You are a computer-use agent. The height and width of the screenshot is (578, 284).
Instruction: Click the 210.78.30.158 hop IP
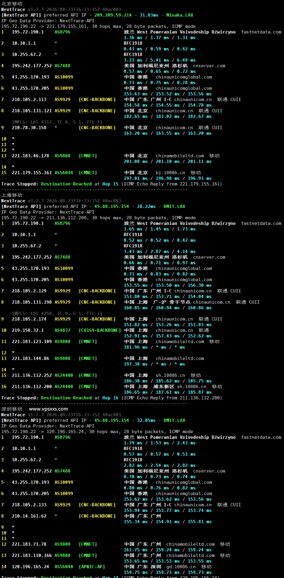29,128
